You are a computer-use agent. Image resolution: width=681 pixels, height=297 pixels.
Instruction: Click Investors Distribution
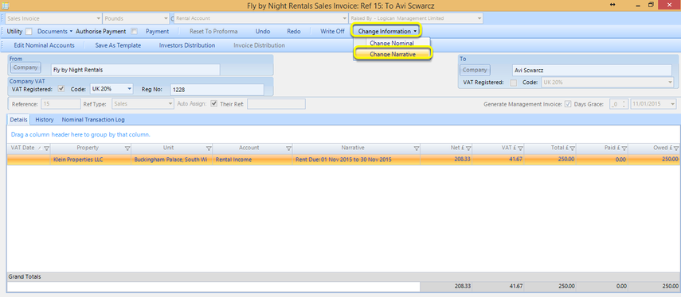tap(187, 45)
